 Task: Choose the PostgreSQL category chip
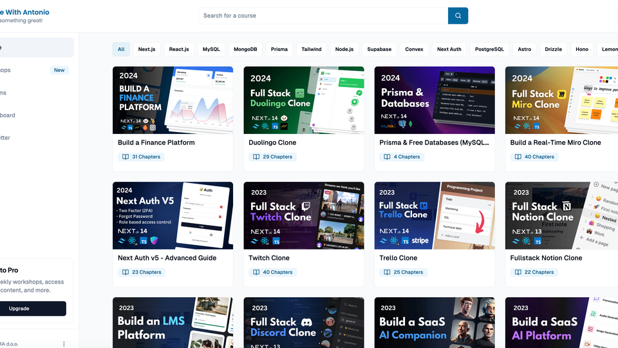[x=489, y=50]
